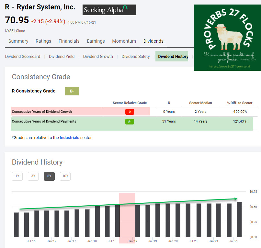
Task: View the Dividend Yield section
Action: point(62,56)
